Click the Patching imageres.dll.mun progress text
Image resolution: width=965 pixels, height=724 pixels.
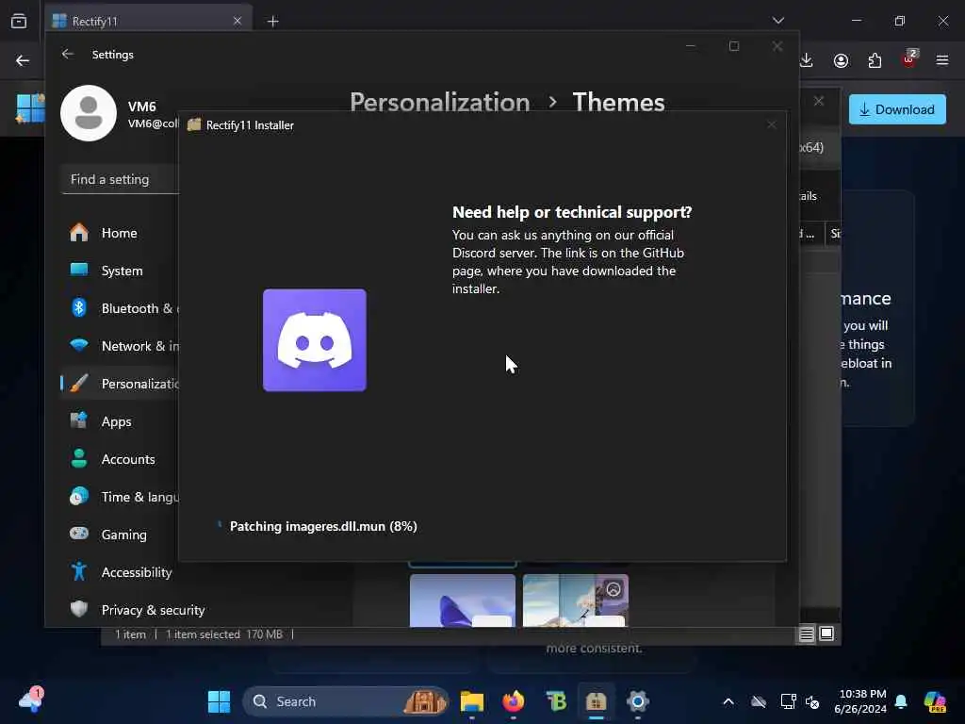323,526
